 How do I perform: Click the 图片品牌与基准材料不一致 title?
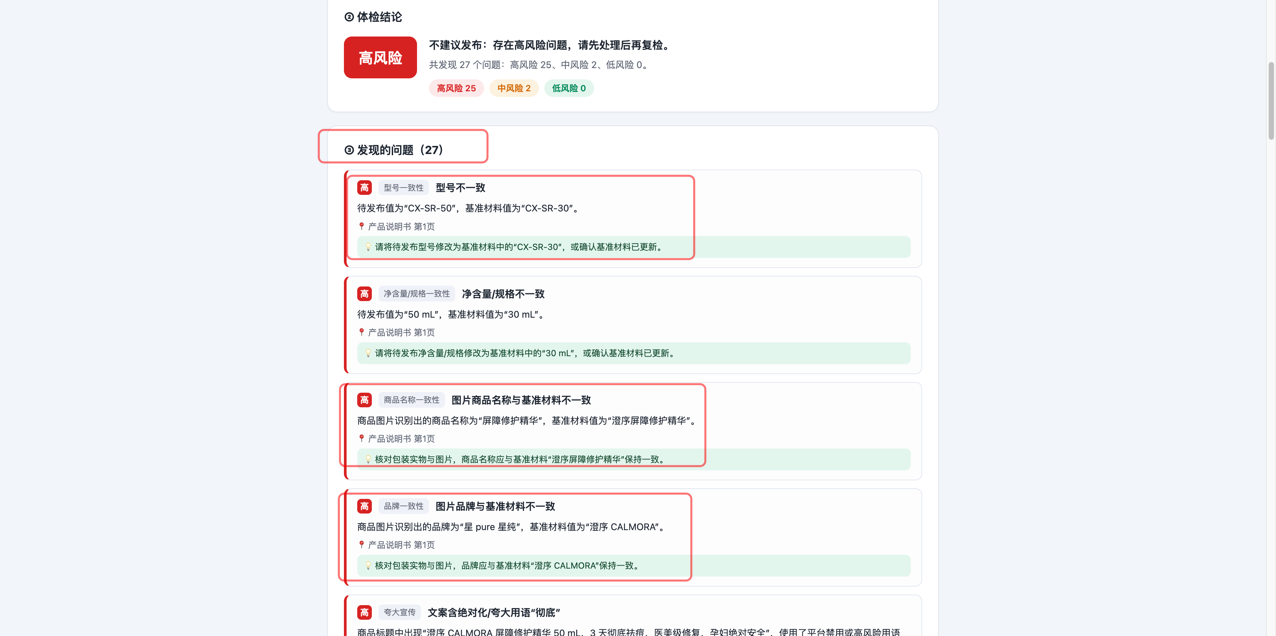(x=495, y=506)
